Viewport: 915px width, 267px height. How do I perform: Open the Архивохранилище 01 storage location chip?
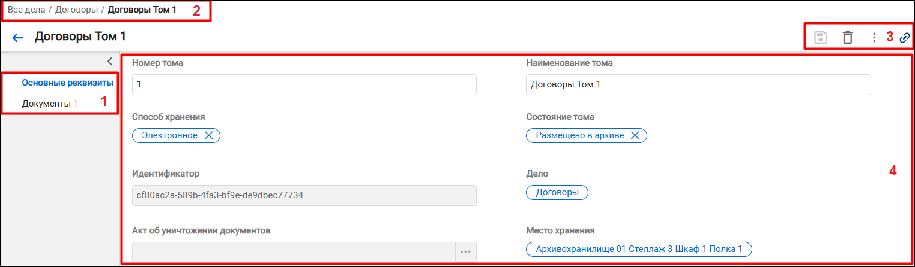[x=639, y=249]
